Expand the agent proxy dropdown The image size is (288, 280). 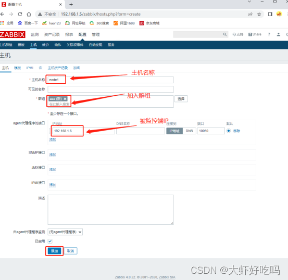[65, 232]
